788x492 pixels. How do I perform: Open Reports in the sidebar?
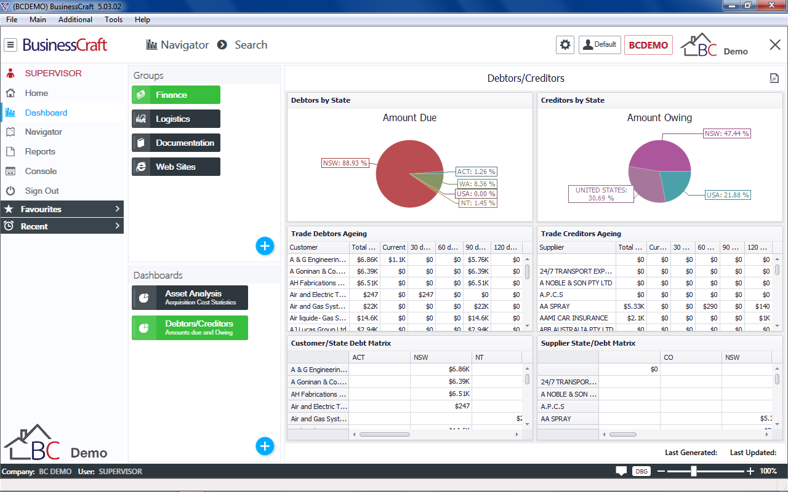coord(40,151)
